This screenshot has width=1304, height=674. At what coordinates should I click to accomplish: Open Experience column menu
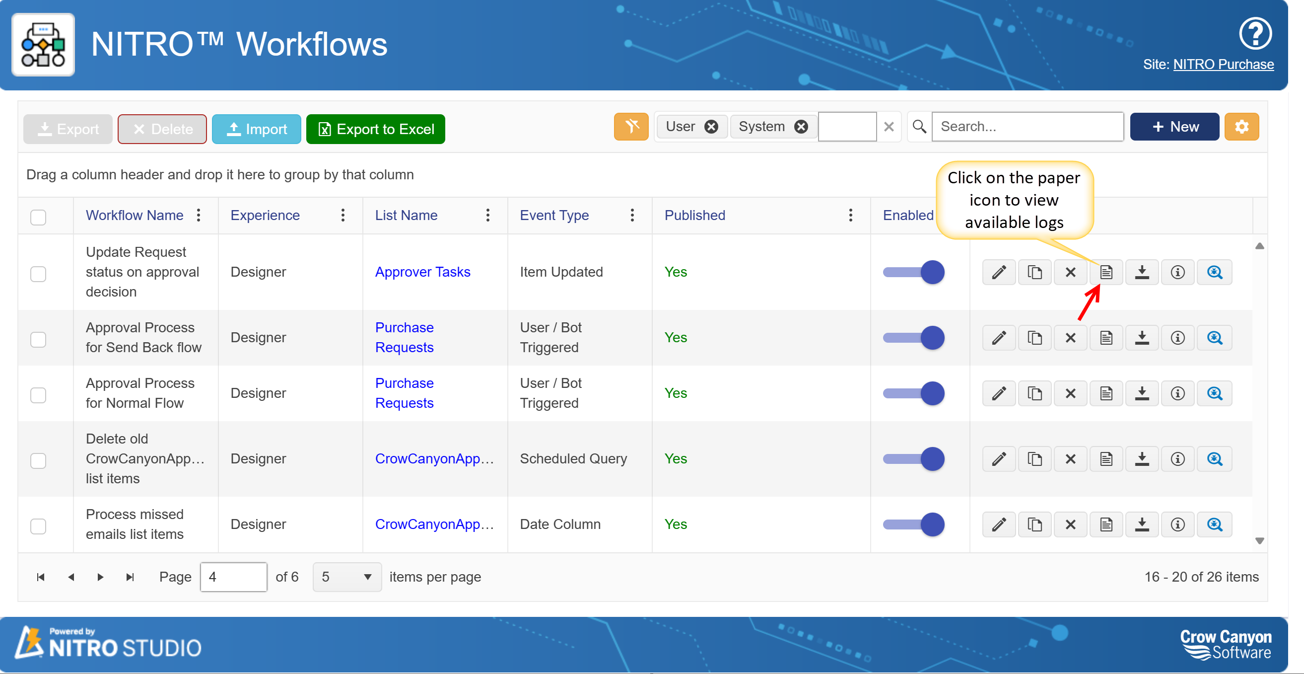tap(343, 215)
